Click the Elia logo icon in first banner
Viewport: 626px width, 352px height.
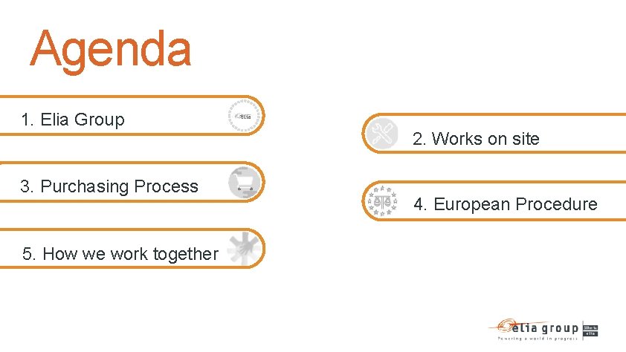(x=245, y=115)
